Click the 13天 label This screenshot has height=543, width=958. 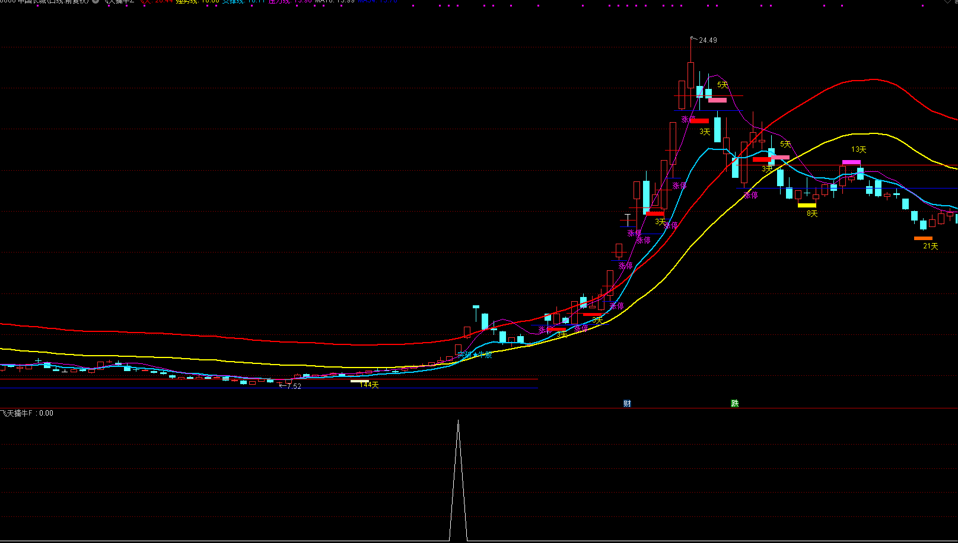tap(858, 150)
